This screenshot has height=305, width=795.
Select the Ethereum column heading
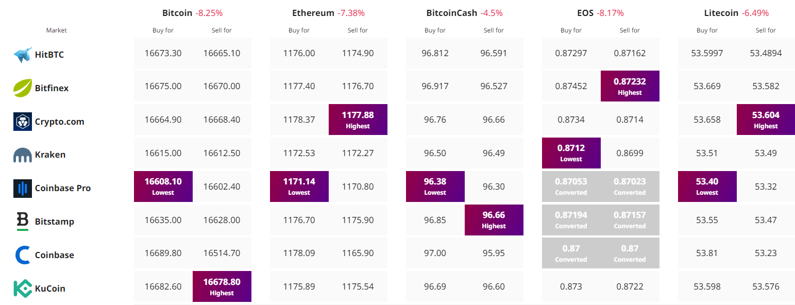tap(313, 13)
